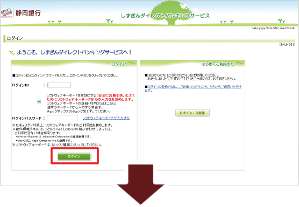
Task: Click the Shizuoka Bank logo icon
Action: [x=6, y=13]
